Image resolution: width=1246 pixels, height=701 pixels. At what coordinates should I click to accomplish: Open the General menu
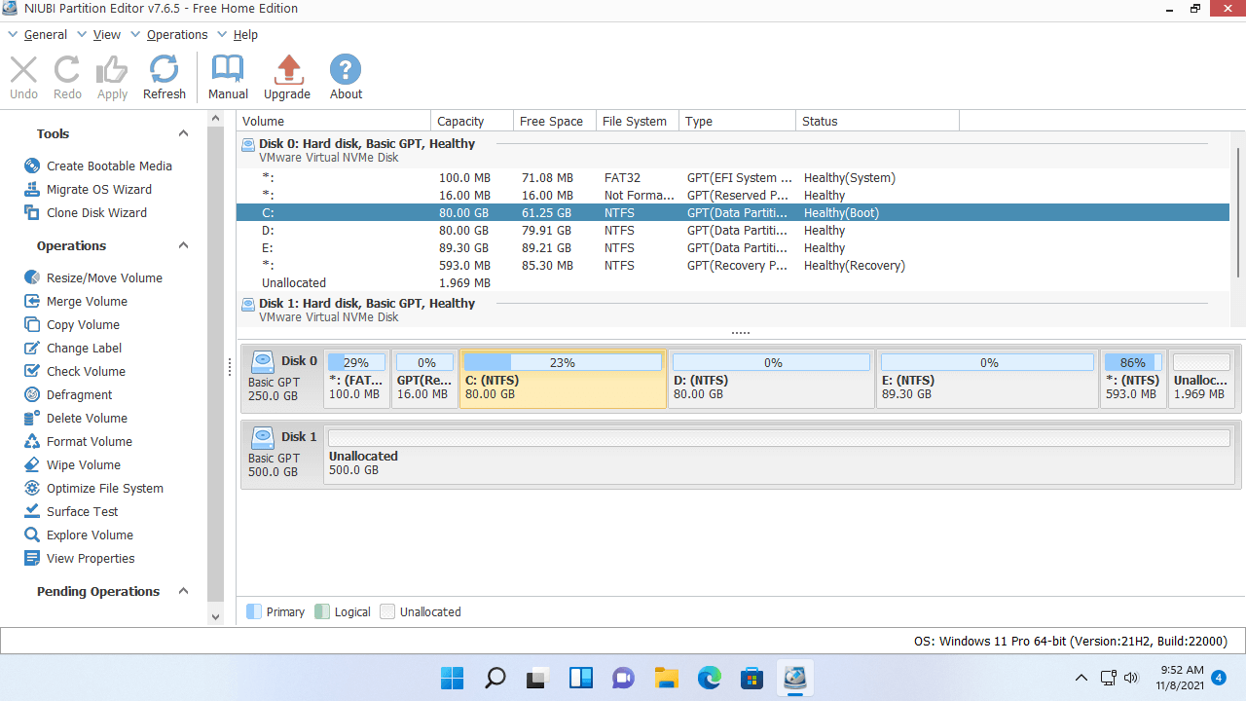click(45, 35)
